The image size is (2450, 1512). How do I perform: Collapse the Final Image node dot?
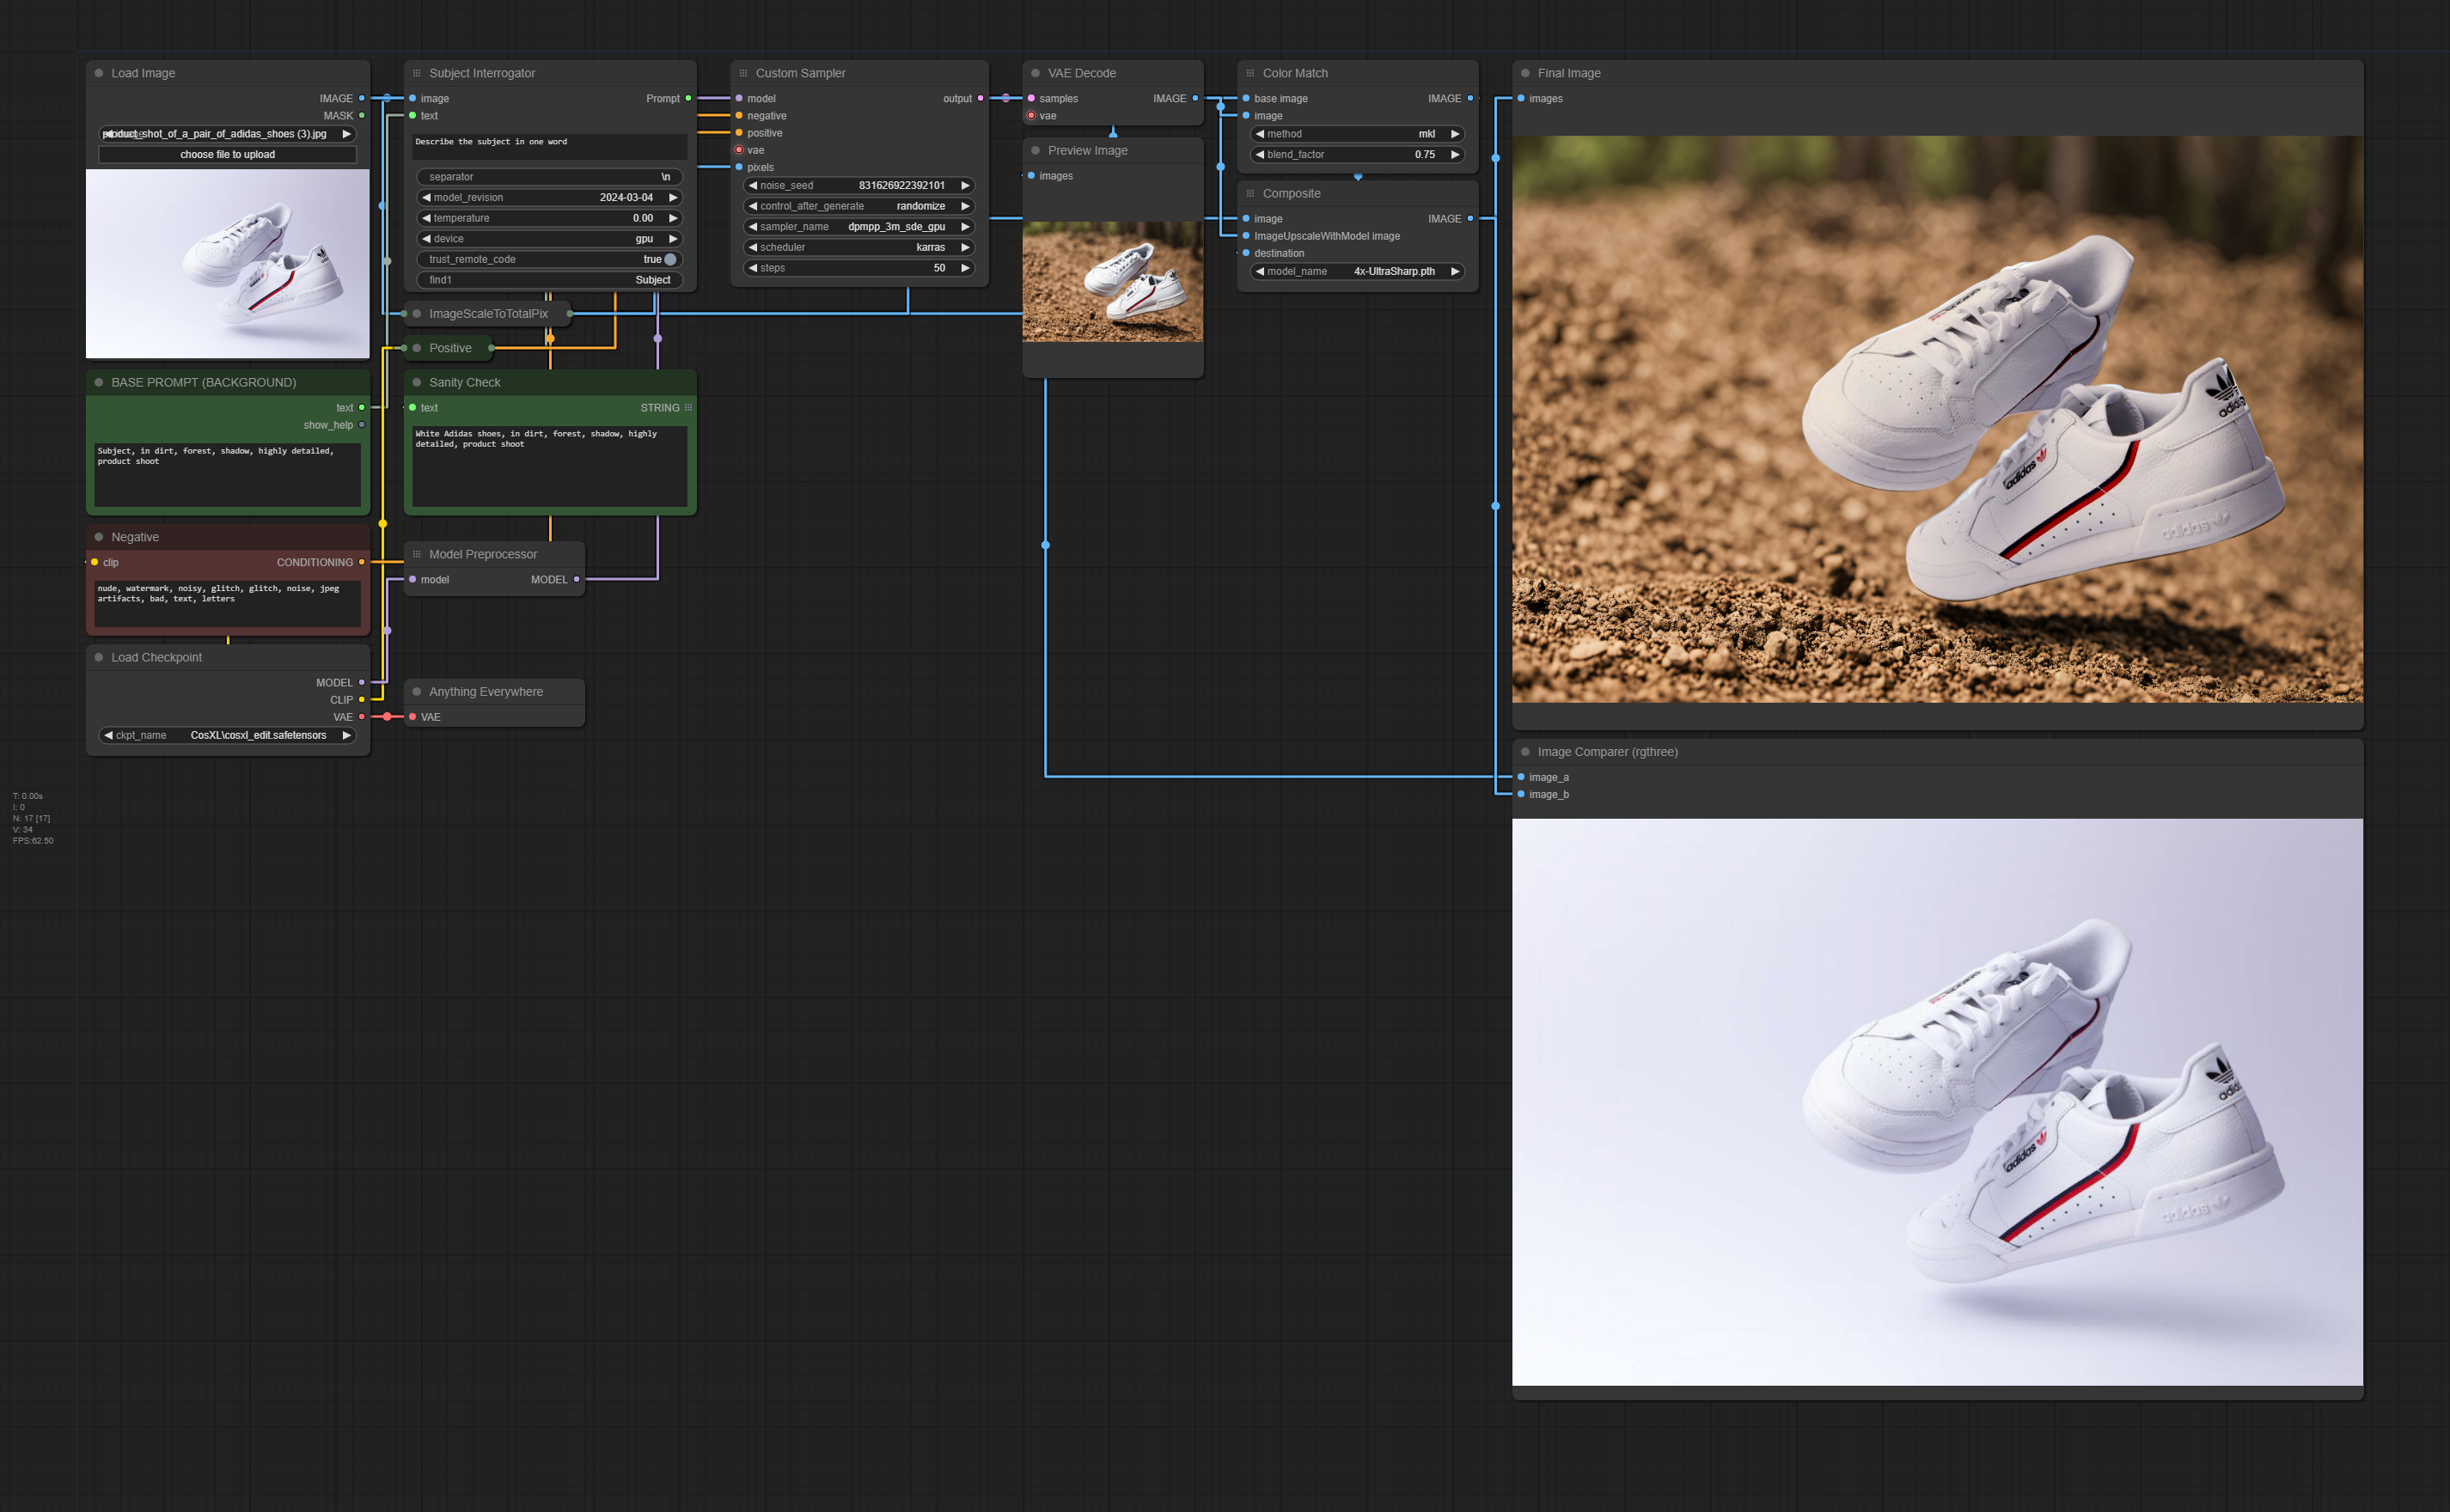[x=1525, y=73]
